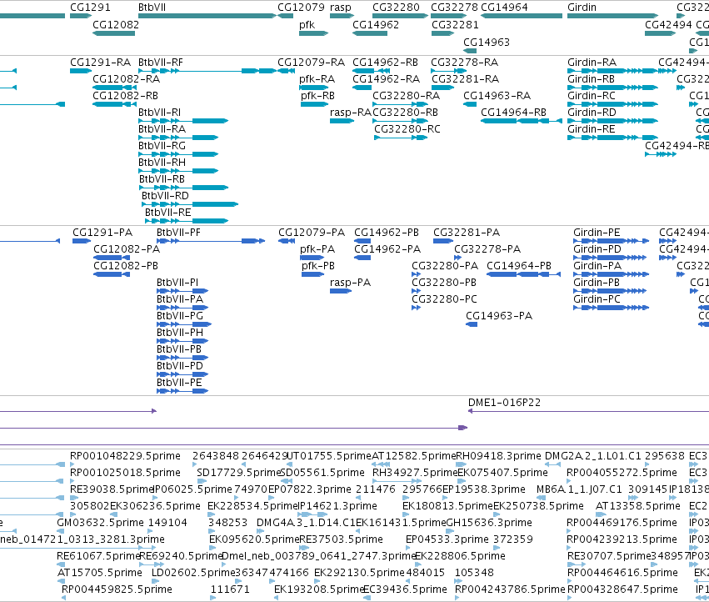Select the Girdin-RA transcript

(612, 71)
